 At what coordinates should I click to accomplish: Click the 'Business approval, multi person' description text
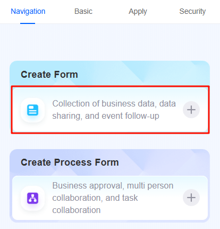pos(113,186)
